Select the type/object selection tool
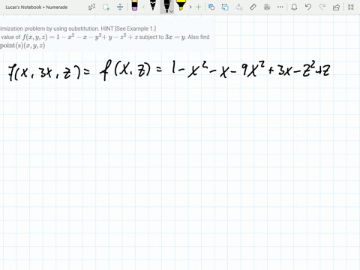Viewport: 360px width, 270px height. (92, 7)
